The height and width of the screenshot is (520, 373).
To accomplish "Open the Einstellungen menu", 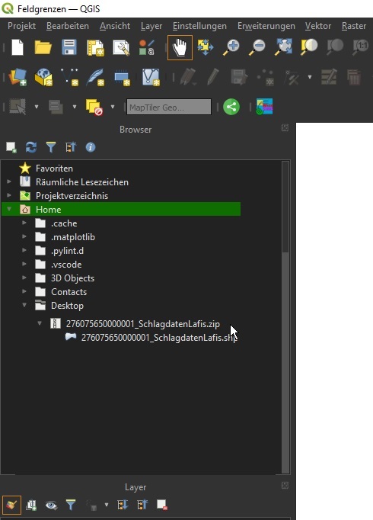I will [x=199, y=26].
